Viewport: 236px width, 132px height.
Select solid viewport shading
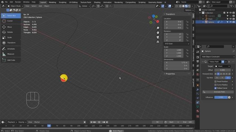tap(183, 6)
